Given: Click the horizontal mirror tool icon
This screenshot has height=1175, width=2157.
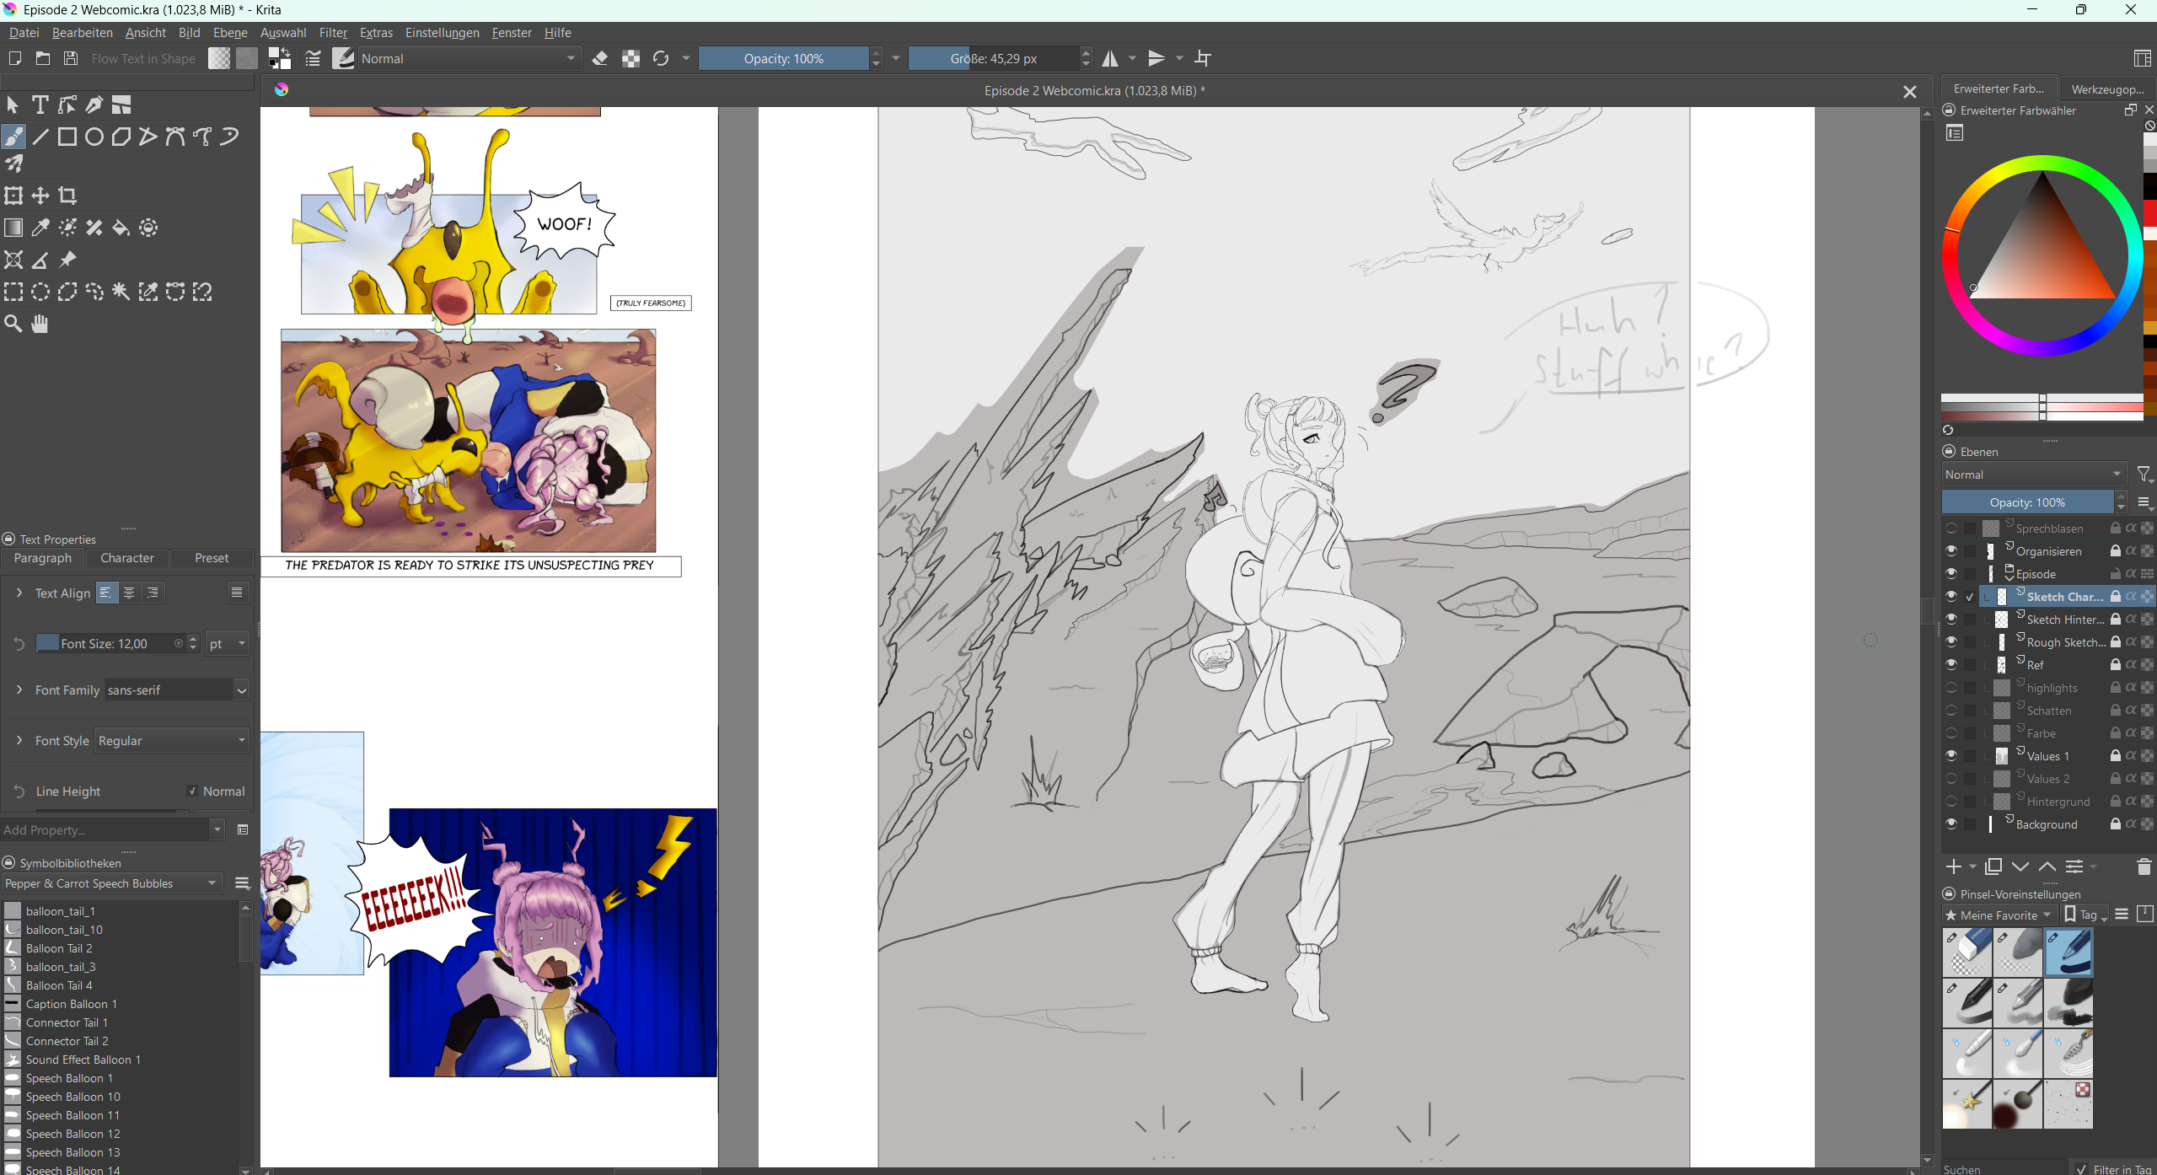Looking at the screenshot, I should pos(1110,58).
